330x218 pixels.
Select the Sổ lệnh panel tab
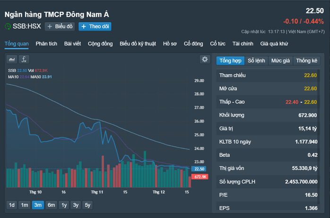point(256,61)
